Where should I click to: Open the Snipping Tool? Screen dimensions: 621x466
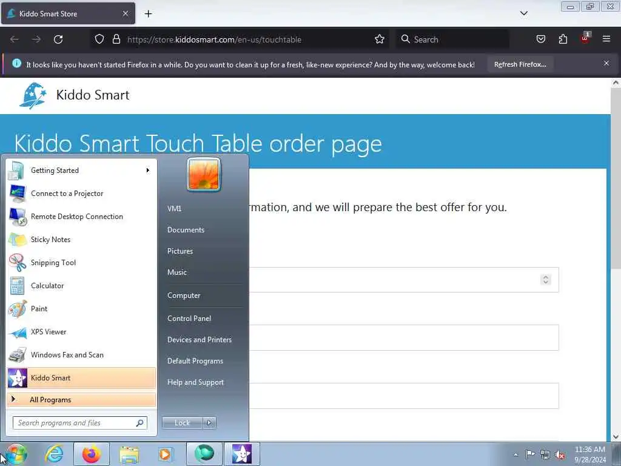coord(81,263)
